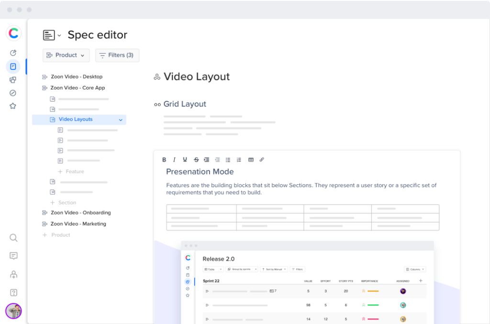Open the help question mark icon

tap(13, 292)
